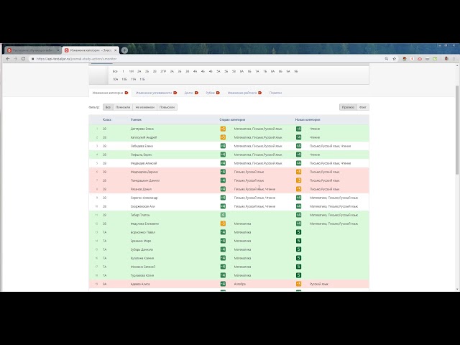The width and height of the screenshot is (460, 345).
Task: Filter by 'Понизили' students
Action: 123,107
